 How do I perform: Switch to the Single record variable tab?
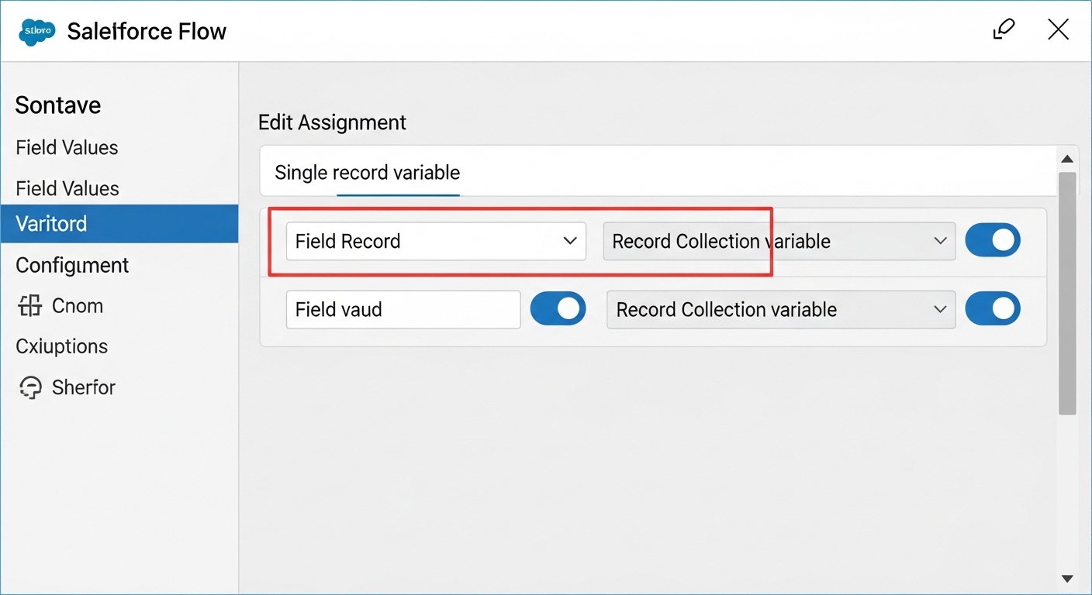366,172
